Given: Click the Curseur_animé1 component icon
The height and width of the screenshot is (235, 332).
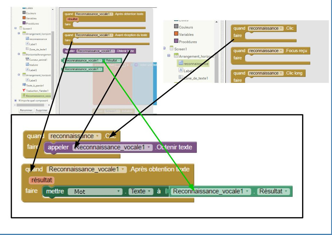Looking at the screenshot, I should 27,59.
